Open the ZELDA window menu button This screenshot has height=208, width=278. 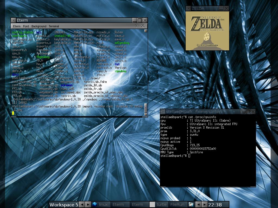188,8
